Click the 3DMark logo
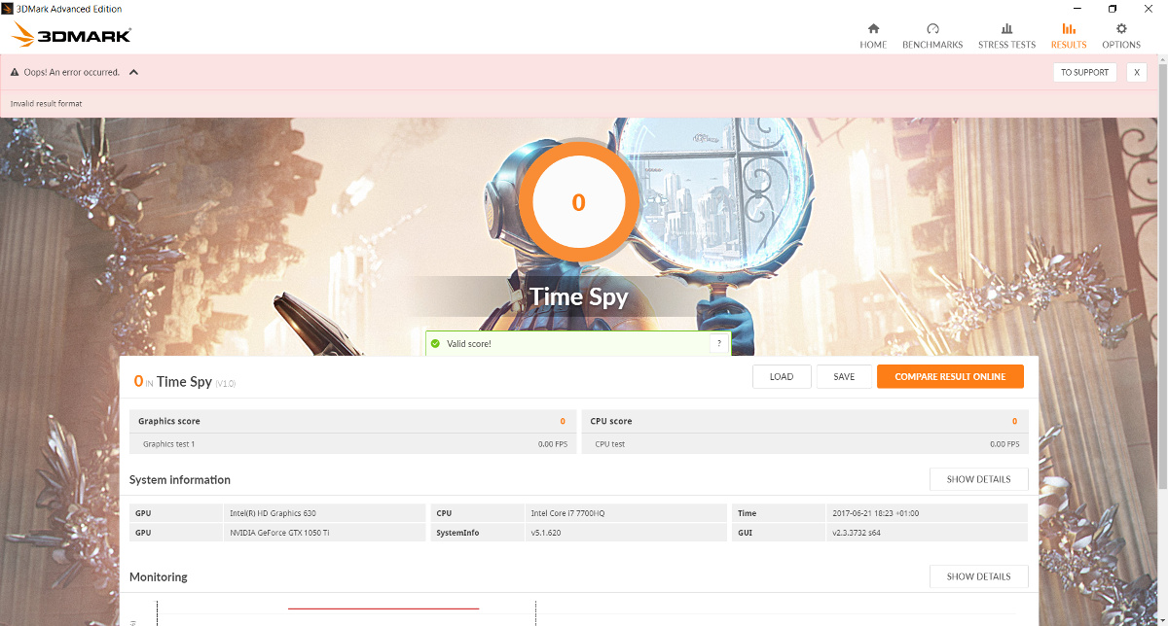This screenshot has height=626, width=1168. point(71,36)
